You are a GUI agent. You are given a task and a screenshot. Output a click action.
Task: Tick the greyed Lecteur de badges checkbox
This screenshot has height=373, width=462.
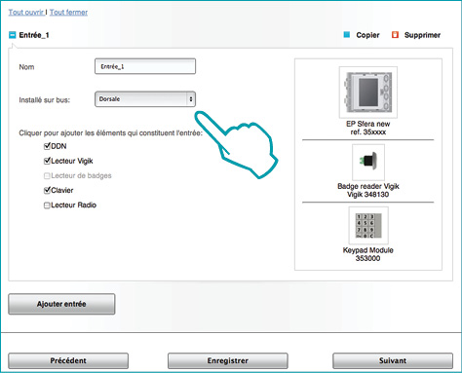coord(47,175)
